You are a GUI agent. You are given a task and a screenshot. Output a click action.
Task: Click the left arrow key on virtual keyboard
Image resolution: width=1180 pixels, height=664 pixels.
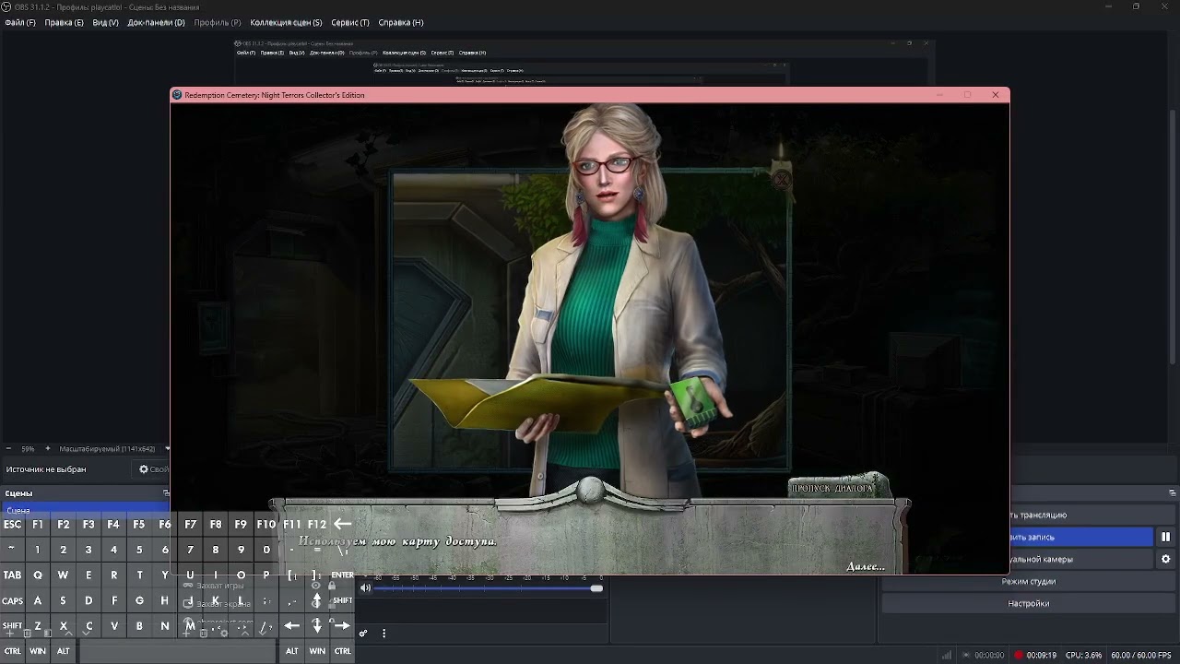(x=291, y=625)
